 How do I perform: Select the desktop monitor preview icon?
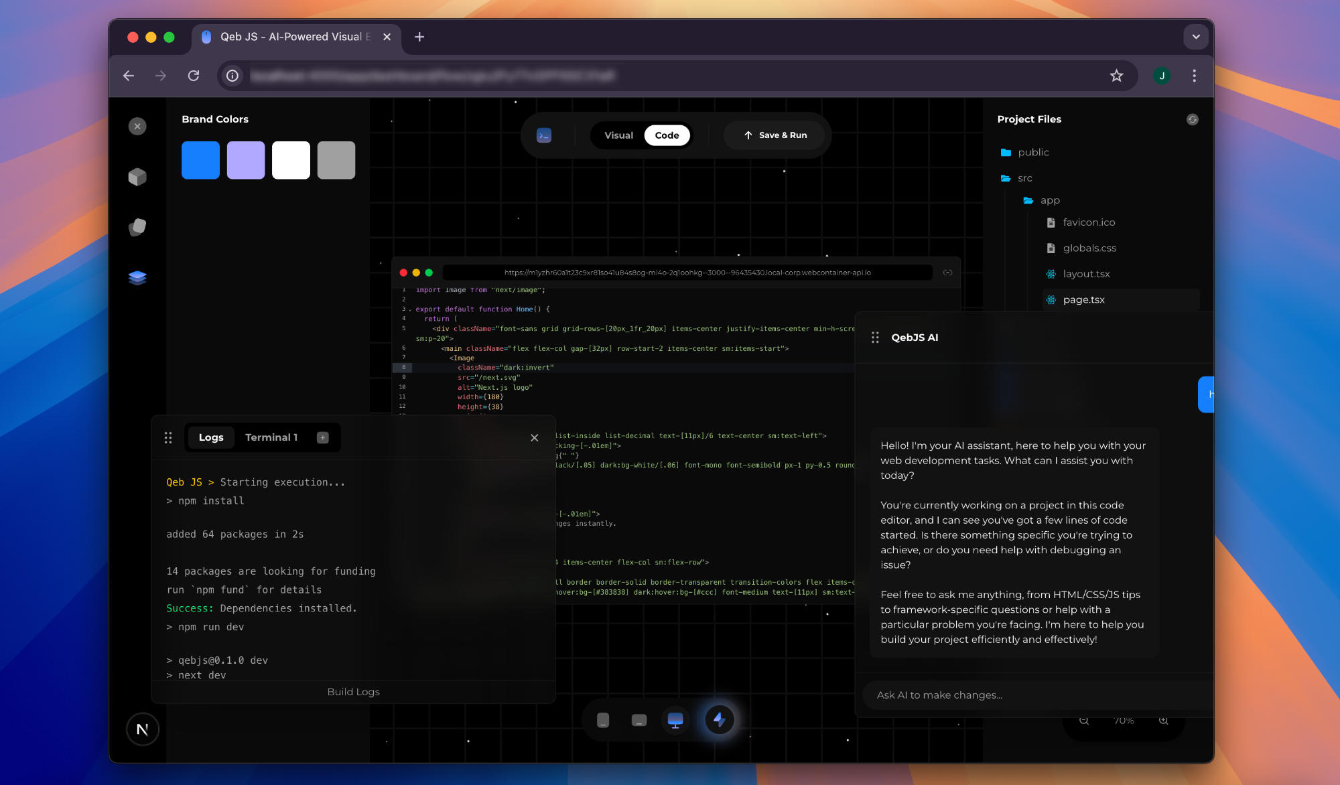[675, 720]
